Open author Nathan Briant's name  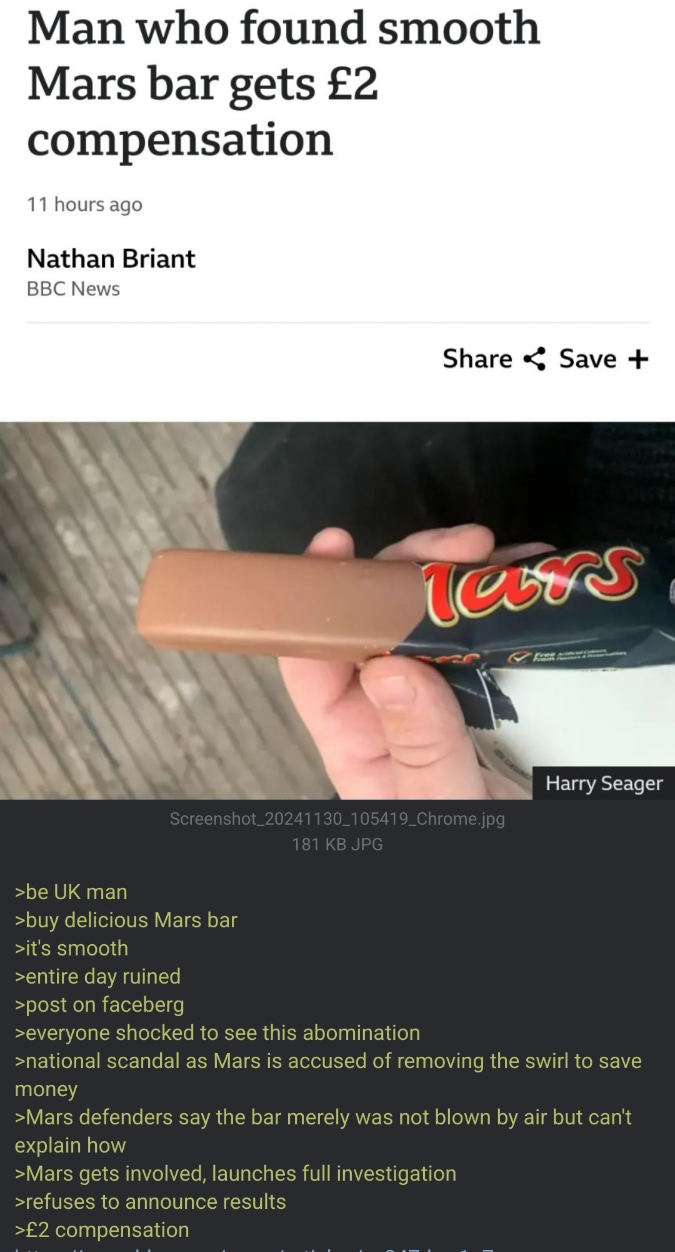tap(111, 258)
